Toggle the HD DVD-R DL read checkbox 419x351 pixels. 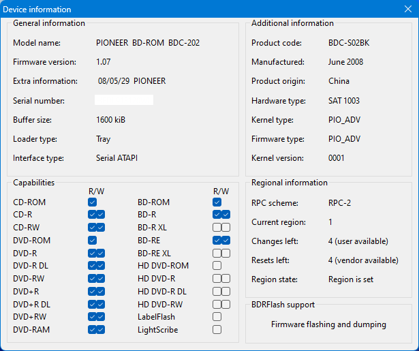[x=217, y=292]
